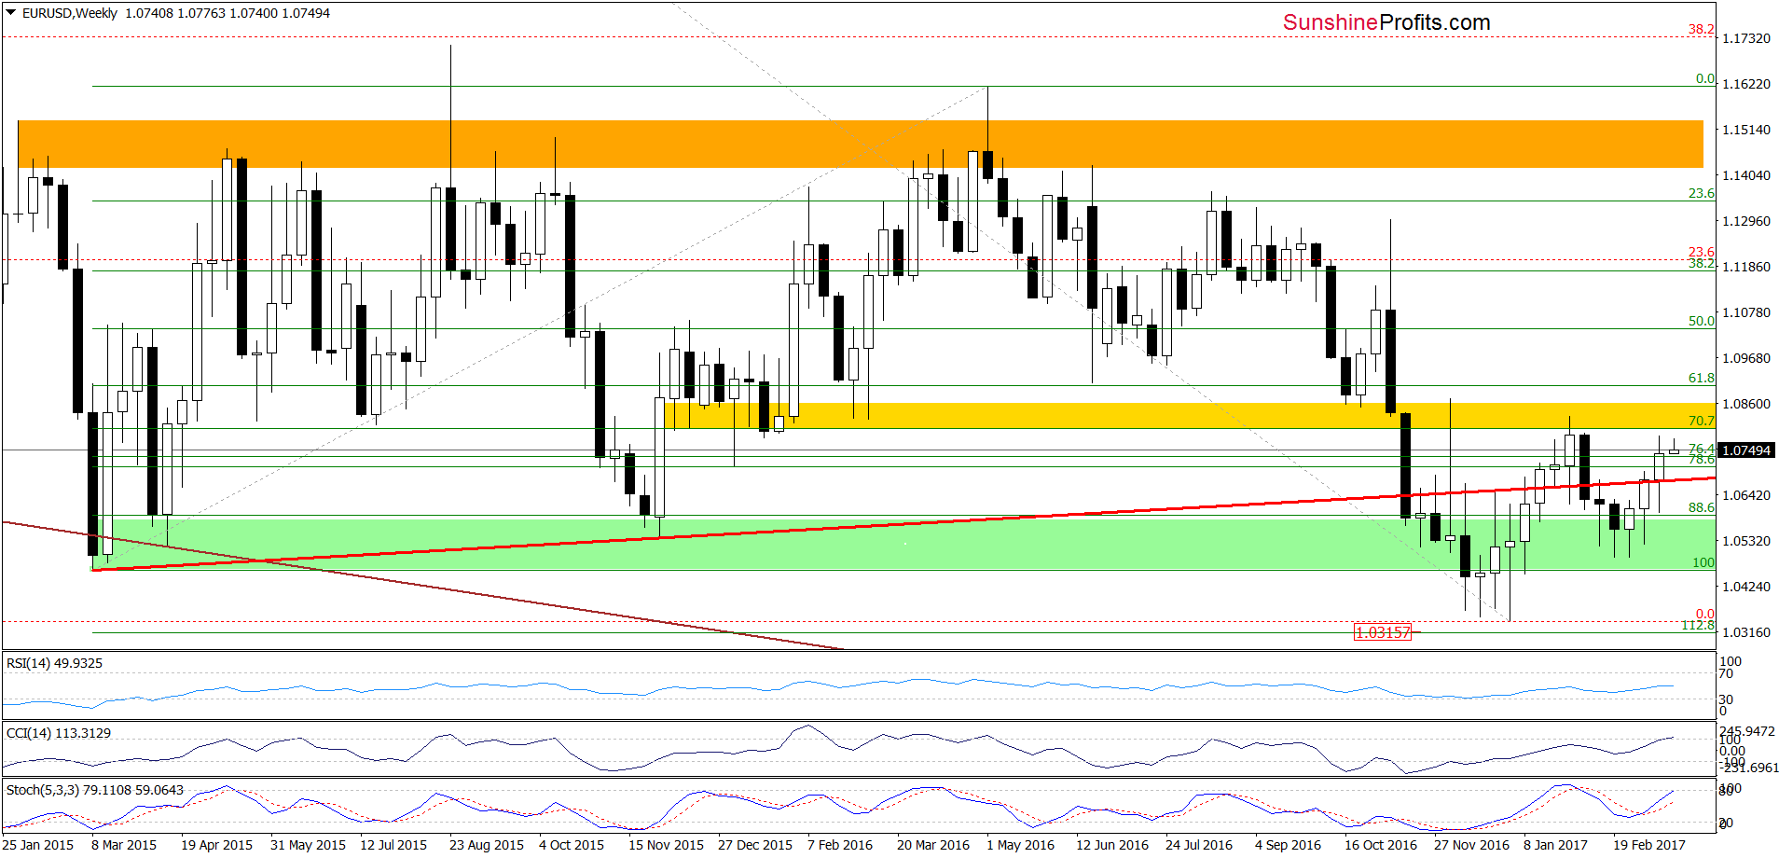Click the 1.08600 price axis label
The image size is (1779, 858).
[x=1746, y=404]
